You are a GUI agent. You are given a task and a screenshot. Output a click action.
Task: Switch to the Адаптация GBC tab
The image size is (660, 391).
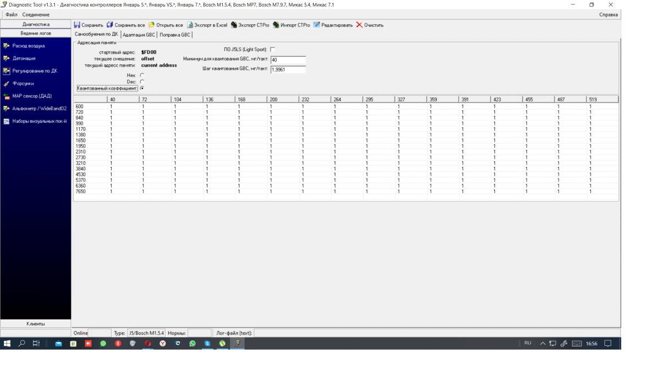tap(139, 35)
